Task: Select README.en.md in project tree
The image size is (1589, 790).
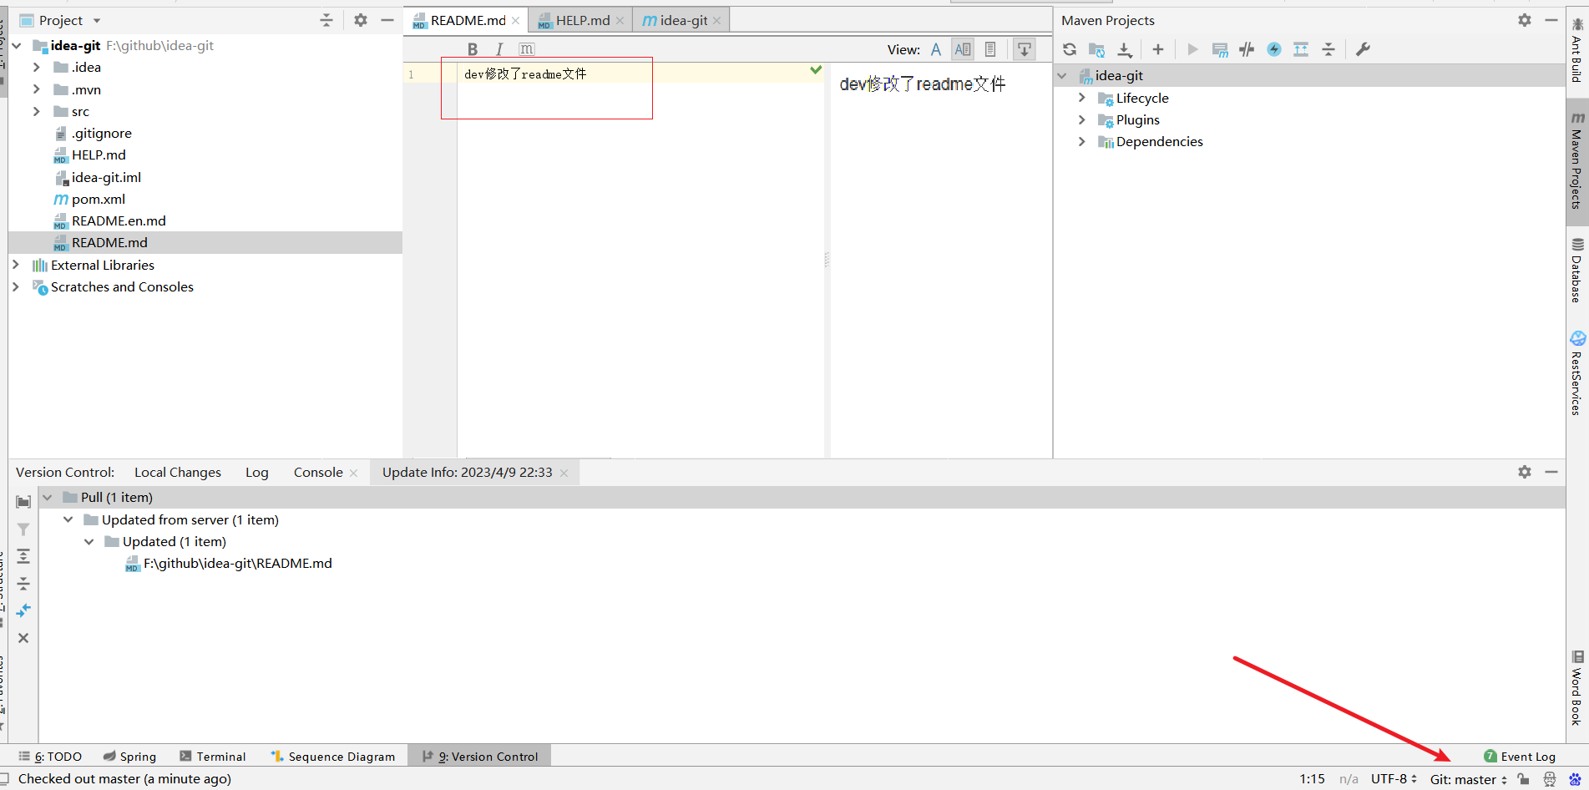Action: click(118, 220)
